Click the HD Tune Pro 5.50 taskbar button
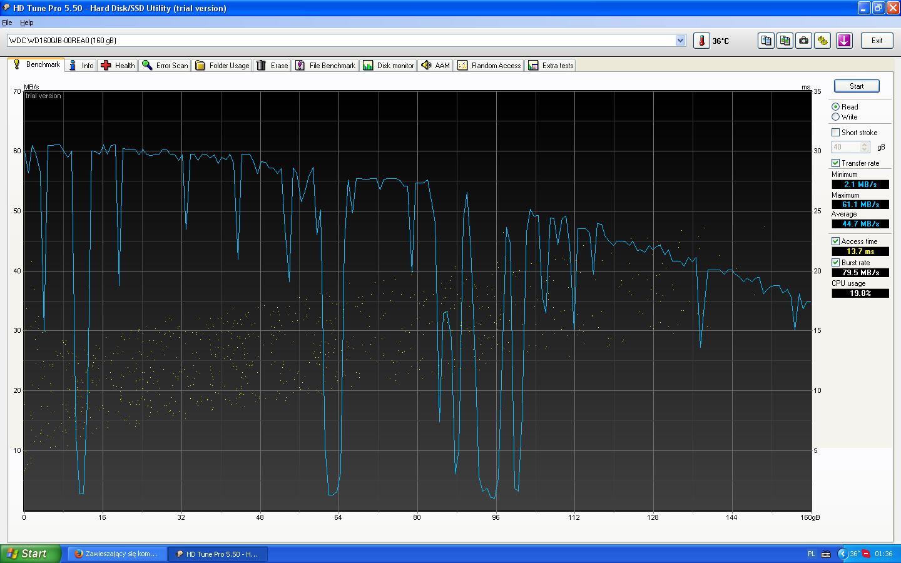This screenshot has width=901, height=563. tap(218, 554)
